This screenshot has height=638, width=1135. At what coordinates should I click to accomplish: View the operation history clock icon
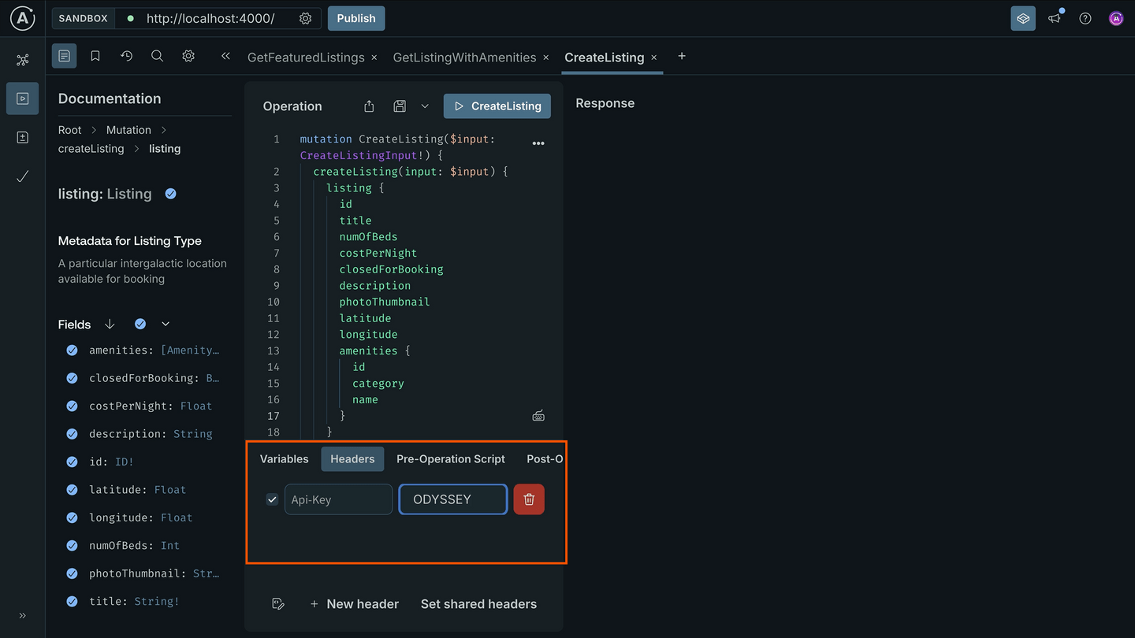coord(125,56)
